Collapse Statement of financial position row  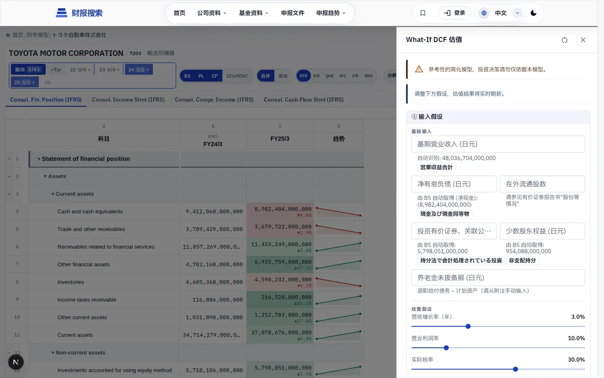click(x=39, y=159)
